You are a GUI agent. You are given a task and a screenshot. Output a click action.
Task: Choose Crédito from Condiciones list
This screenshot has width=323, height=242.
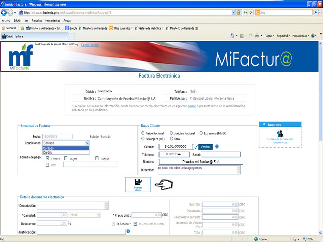(x=66, y=153)
